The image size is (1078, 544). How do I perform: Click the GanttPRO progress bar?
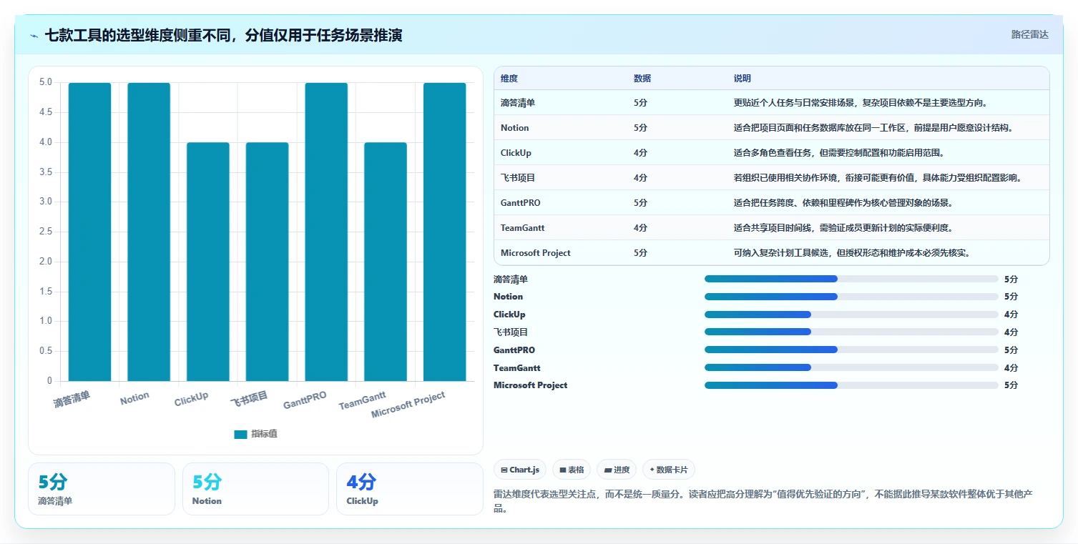[851, 350]
